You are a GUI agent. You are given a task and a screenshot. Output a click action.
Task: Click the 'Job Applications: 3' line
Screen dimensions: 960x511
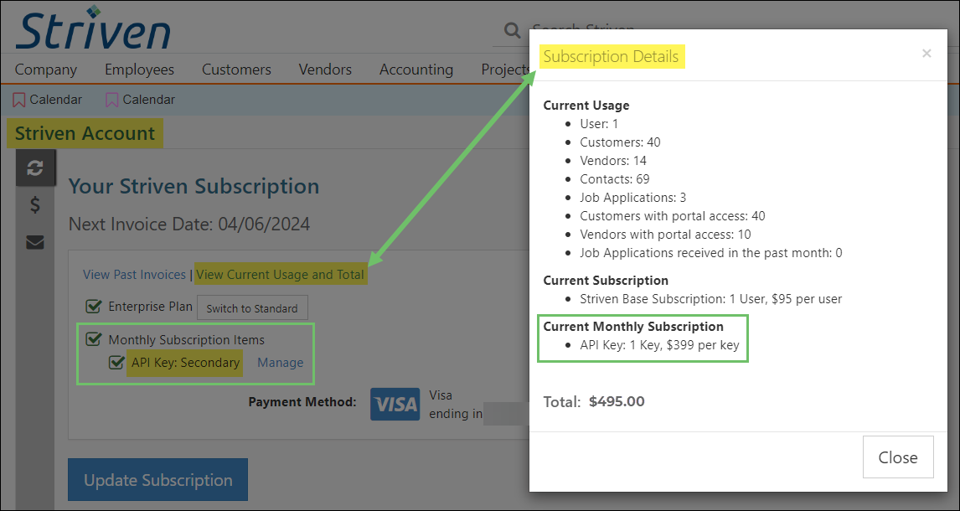point(632,198)
